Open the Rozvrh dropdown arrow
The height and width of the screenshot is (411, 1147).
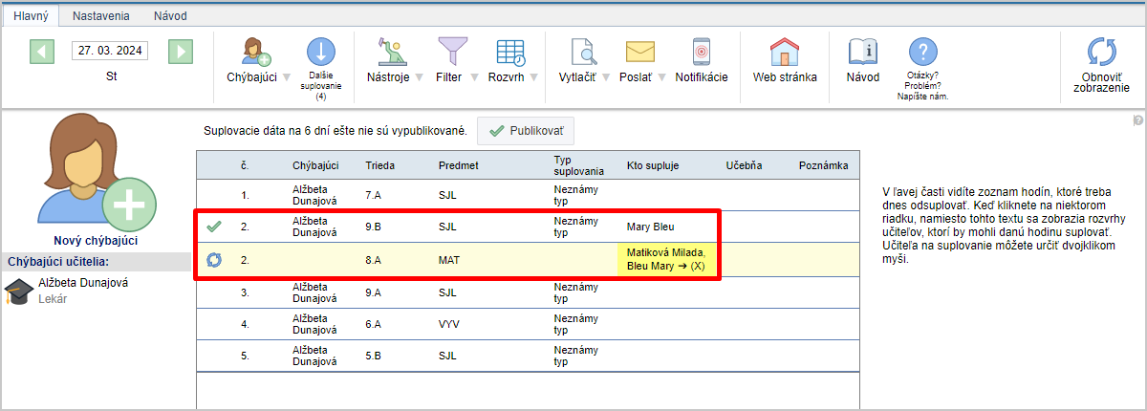coord(534,77)
